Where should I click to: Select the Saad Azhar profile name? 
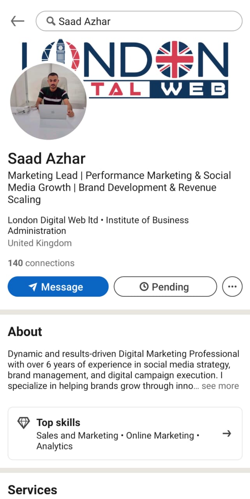pos(47,159)
